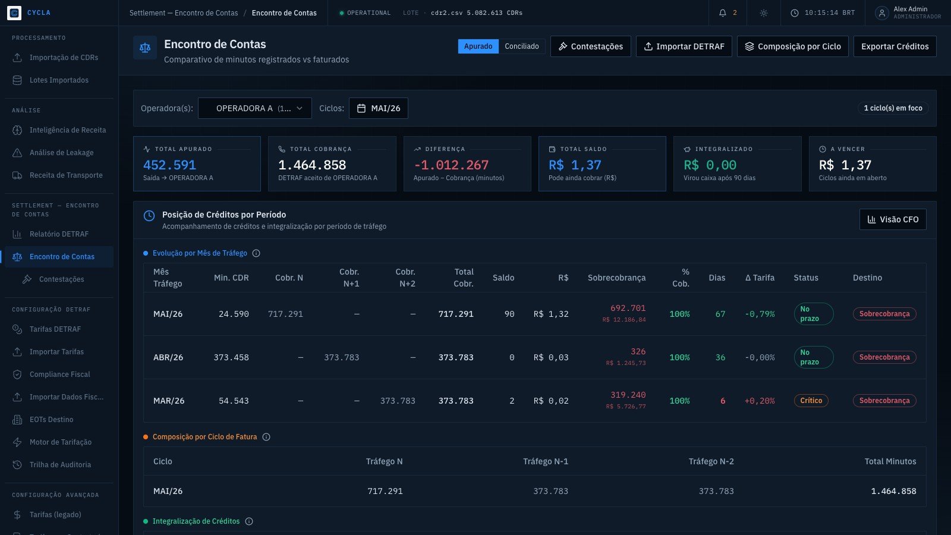Image resolution: width=951 pixels, height=535 pixels.
Task: Toggle the light/dark theme sun icon
Action: pos(764,12)
